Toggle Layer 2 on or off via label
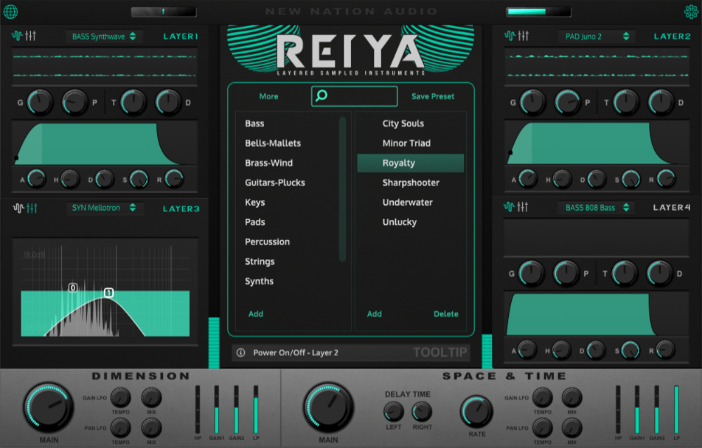Screen dimensions: 702x448 672,37
